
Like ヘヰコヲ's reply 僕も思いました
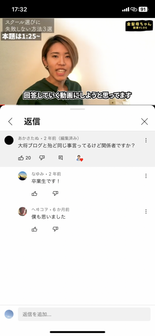coord(34,229)
